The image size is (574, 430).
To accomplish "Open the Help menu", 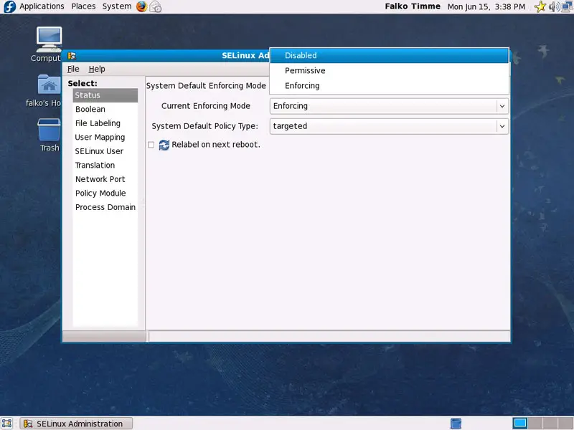I will coord(97,69).
